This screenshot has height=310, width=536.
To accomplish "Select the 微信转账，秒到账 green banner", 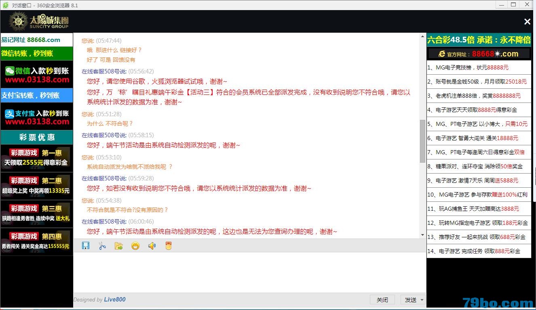I will click(36, 53).
